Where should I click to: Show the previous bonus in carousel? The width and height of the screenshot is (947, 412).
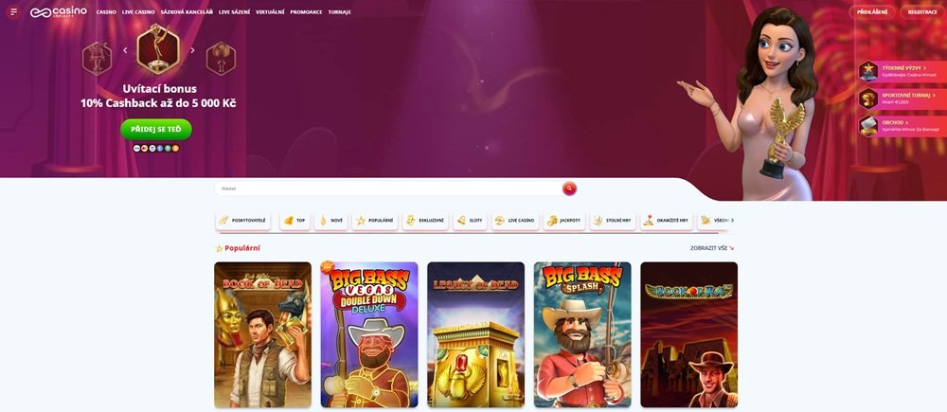click(x=125, y=50)
